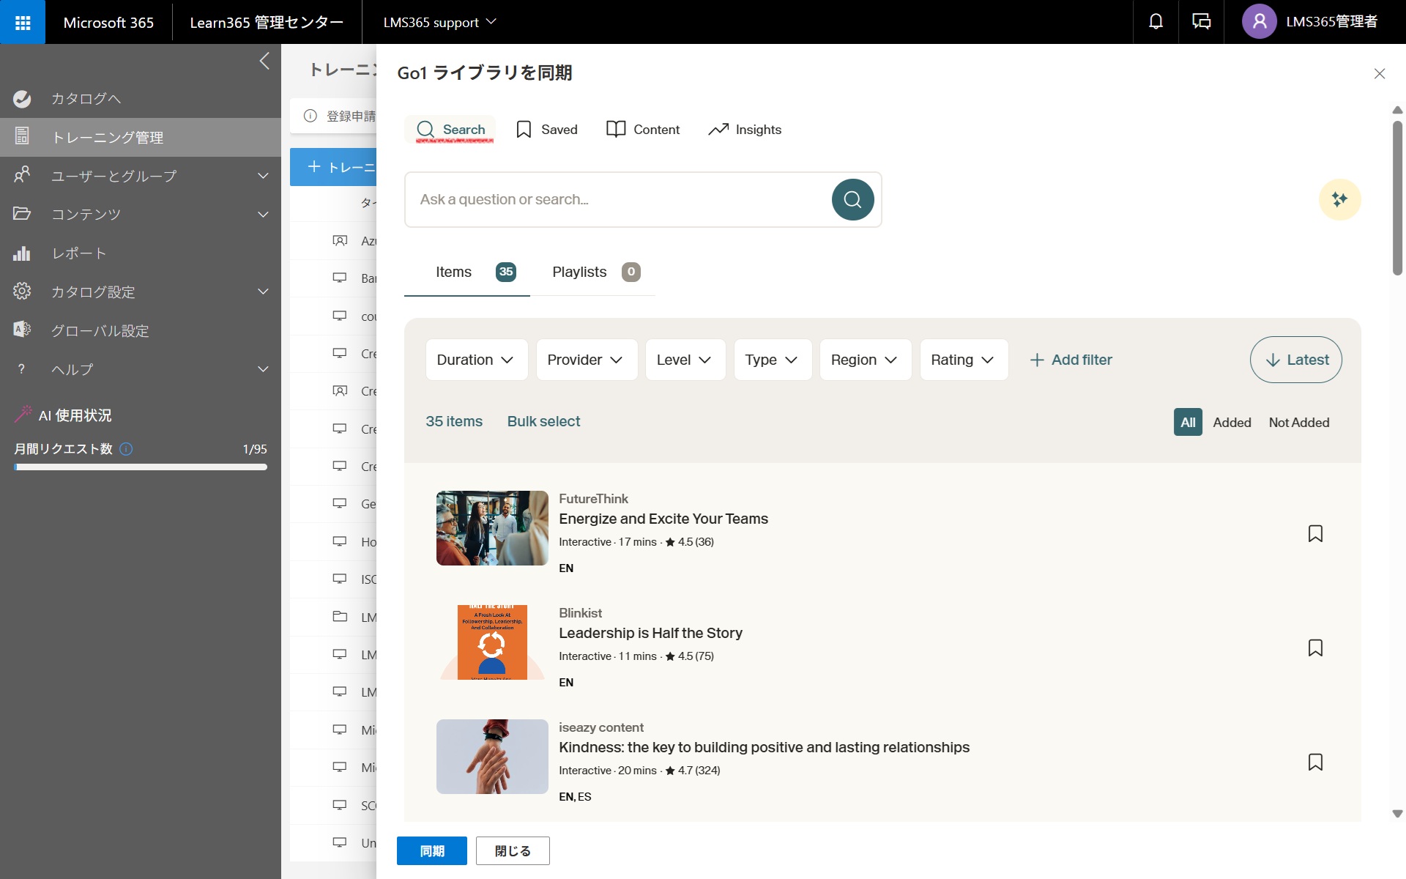Click the Insights trend arrow icon
Image resolution: width=1406 pixels, height=879 pixels.
[718, 130]
